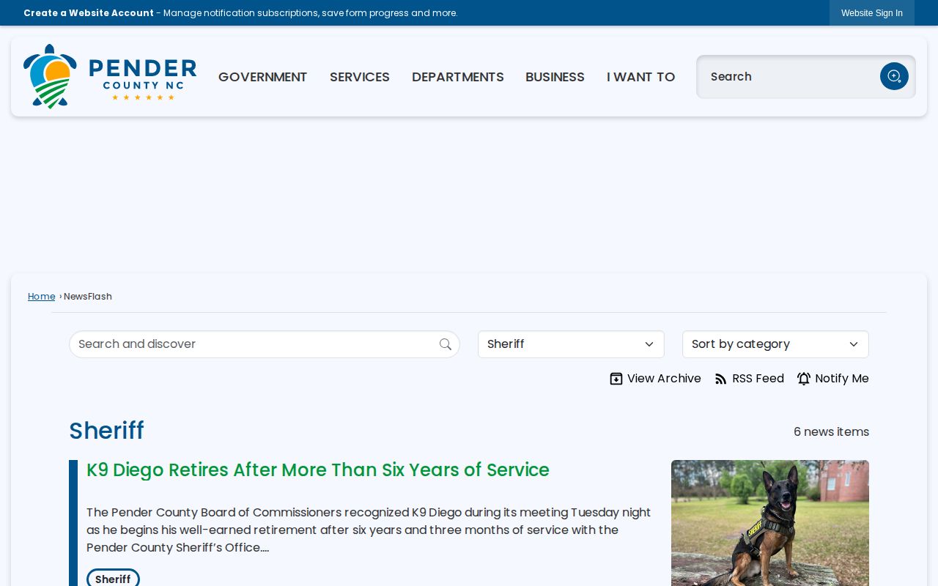Click the Create a Website Account link
The image size is (938, 586).
(89, 13)
